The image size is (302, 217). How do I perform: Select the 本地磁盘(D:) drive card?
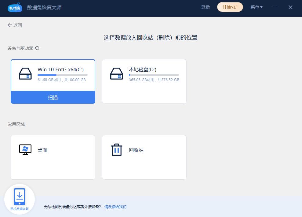tap(144, 81)
